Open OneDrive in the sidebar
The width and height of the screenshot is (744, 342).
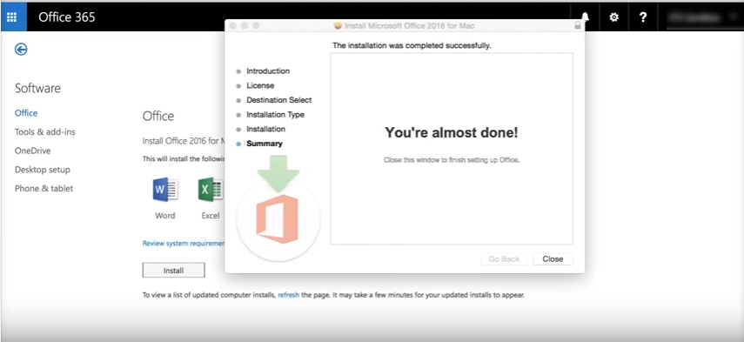(33, 151)
